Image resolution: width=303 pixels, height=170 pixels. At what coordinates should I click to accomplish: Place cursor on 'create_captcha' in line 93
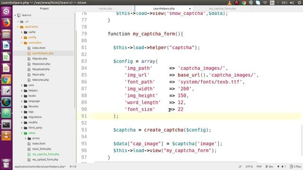click(163, 130)
